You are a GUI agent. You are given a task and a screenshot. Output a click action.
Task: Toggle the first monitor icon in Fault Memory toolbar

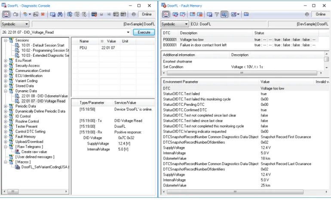point(166,14)
